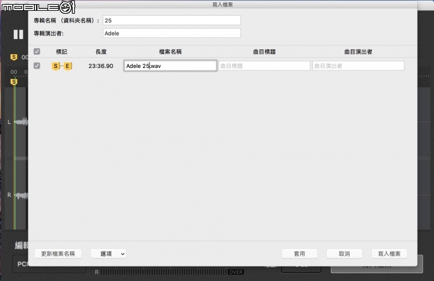Screen dimensions: 434x281
Task: Click the S marker icon beside the time counter
Action: click(13, 57)
